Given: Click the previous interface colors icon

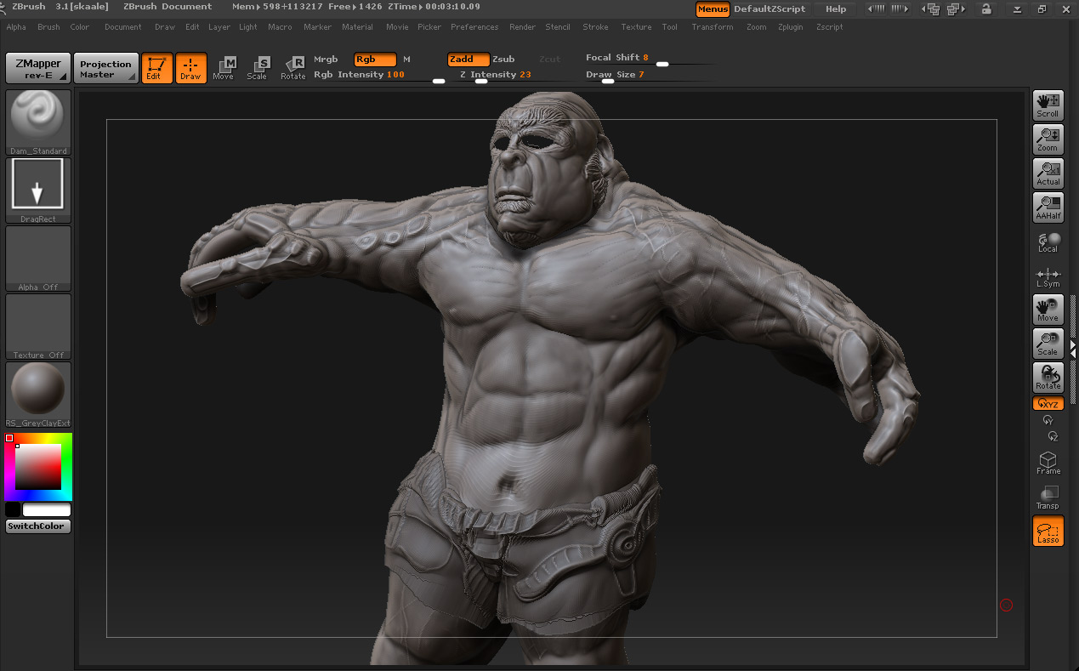Looking at the screenshot, I should click(876, 9).
